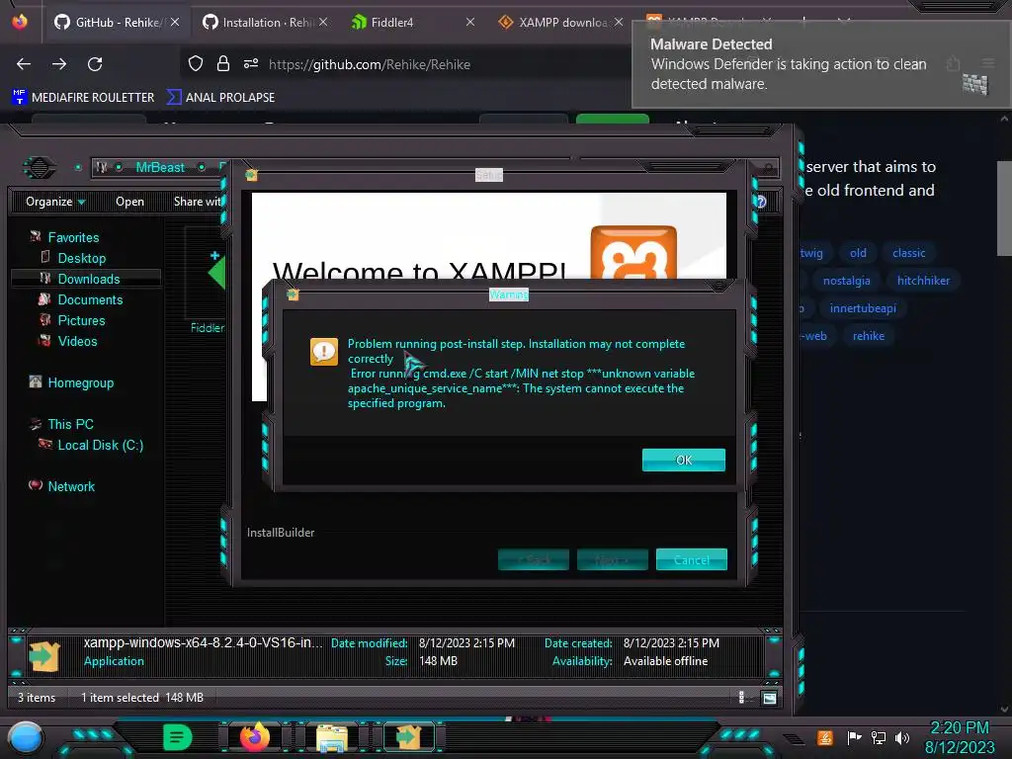Click the Action Center flag tray icon
This screenshot has width=1012, height=759.
[854, 737]
